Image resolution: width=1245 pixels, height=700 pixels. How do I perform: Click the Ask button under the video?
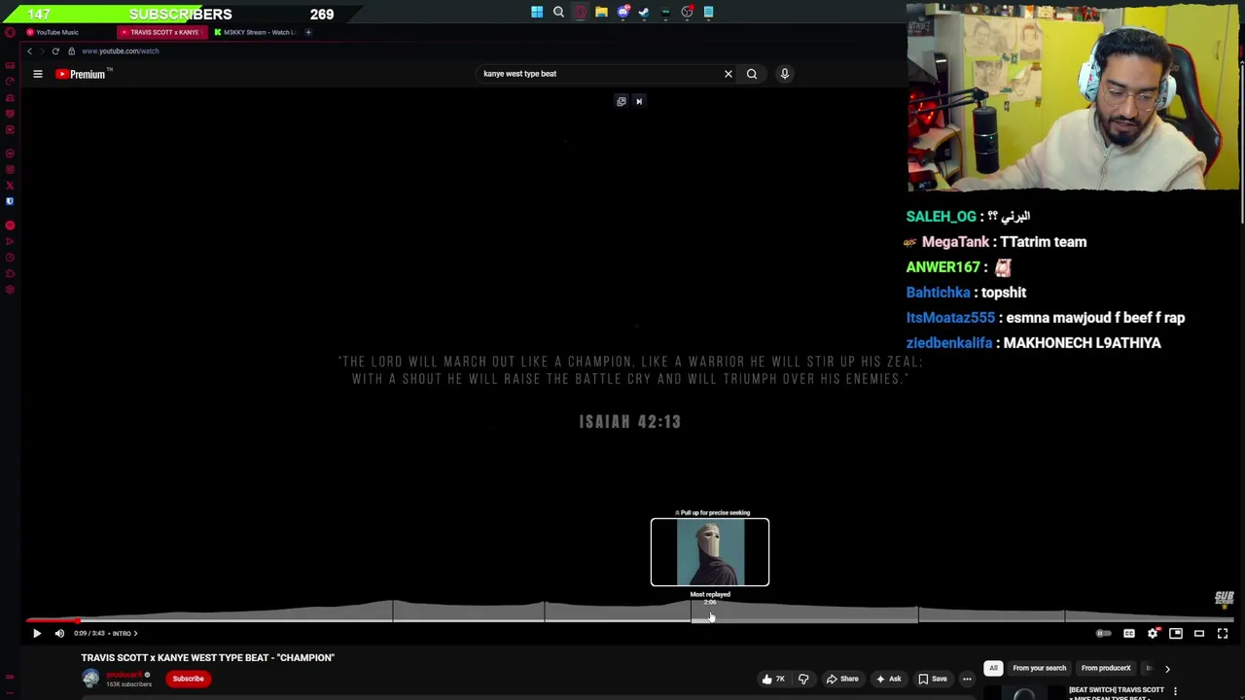click(x=888, y=679)
